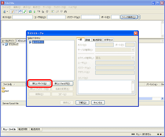165x137 pixels.
Task: Open the 表示(V) menu
Action: click(27, 7)
